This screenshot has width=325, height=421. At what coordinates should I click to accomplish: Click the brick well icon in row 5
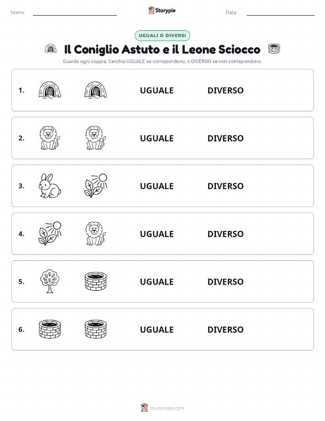(x=96, y=281)
